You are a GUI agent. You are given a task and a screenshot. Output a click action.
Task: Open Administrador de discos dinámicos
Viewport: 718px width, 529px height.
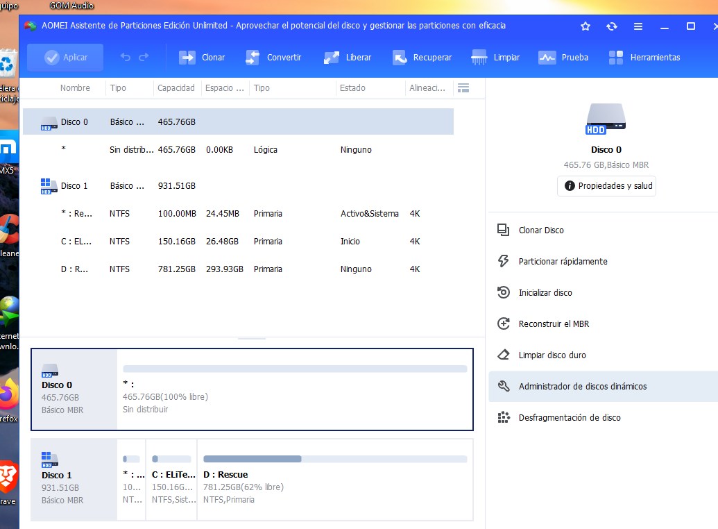point(603,387)
